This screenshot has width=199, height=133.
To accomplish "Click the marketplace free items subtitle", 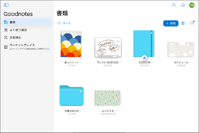I will (x=29, y=49).
